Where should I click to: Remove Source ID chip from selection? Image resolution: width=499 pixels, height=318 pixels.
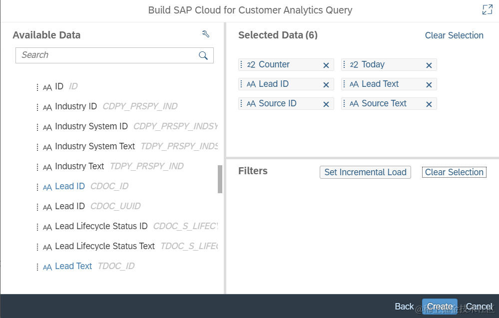click(326, 104)
